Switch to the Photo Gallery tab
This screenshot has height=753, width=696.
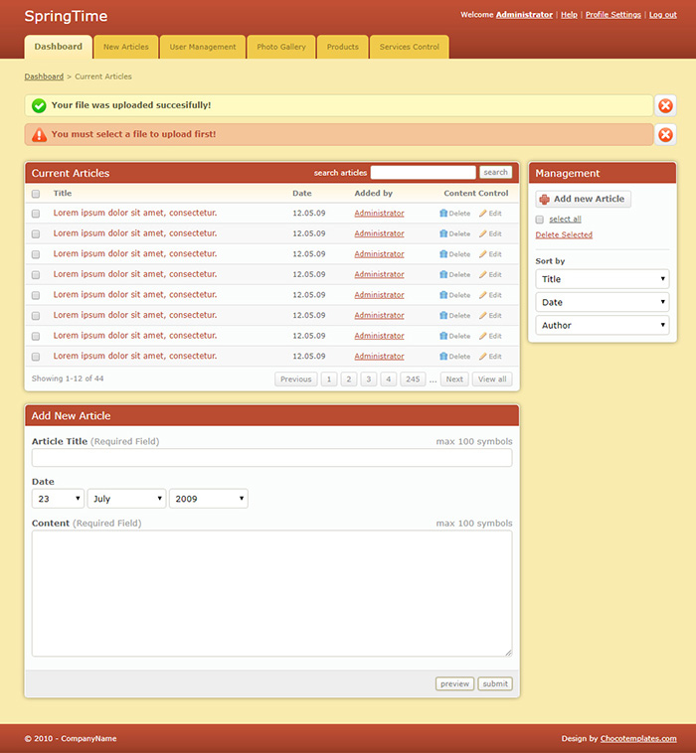[281, 47]
